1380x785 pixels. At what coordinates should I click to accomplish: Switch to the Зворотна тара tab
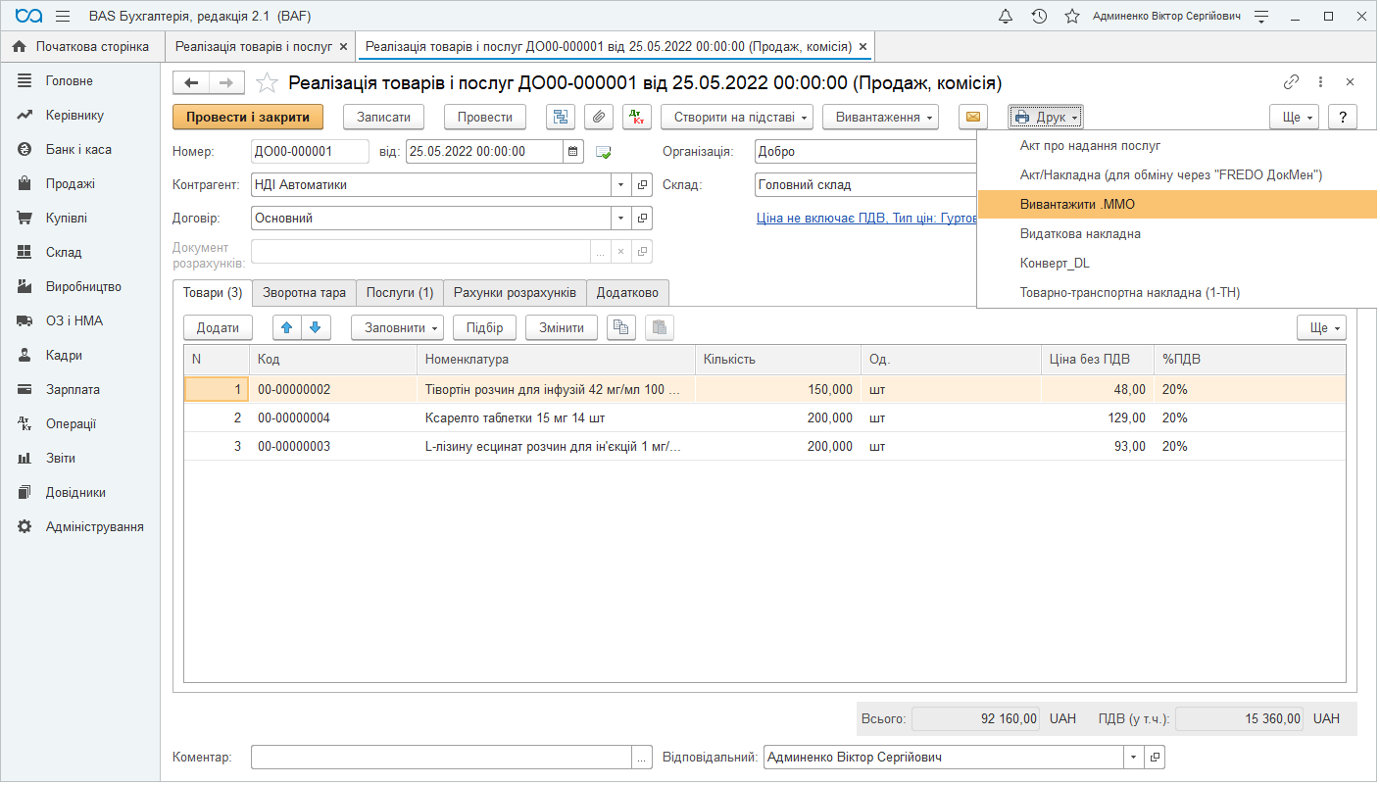[x=305, y=292]
